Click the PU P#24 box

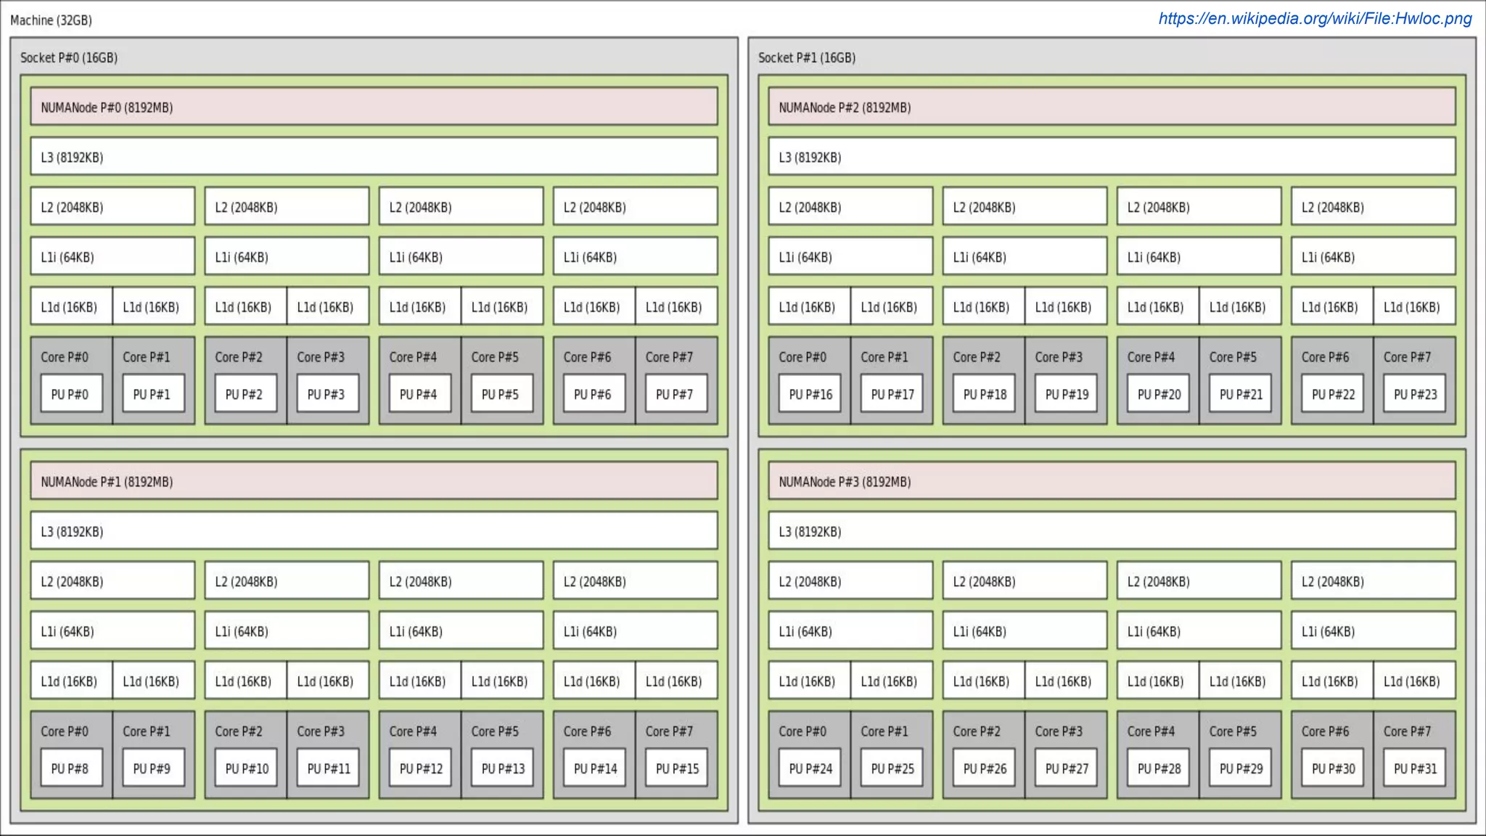(x=810, y=769)
